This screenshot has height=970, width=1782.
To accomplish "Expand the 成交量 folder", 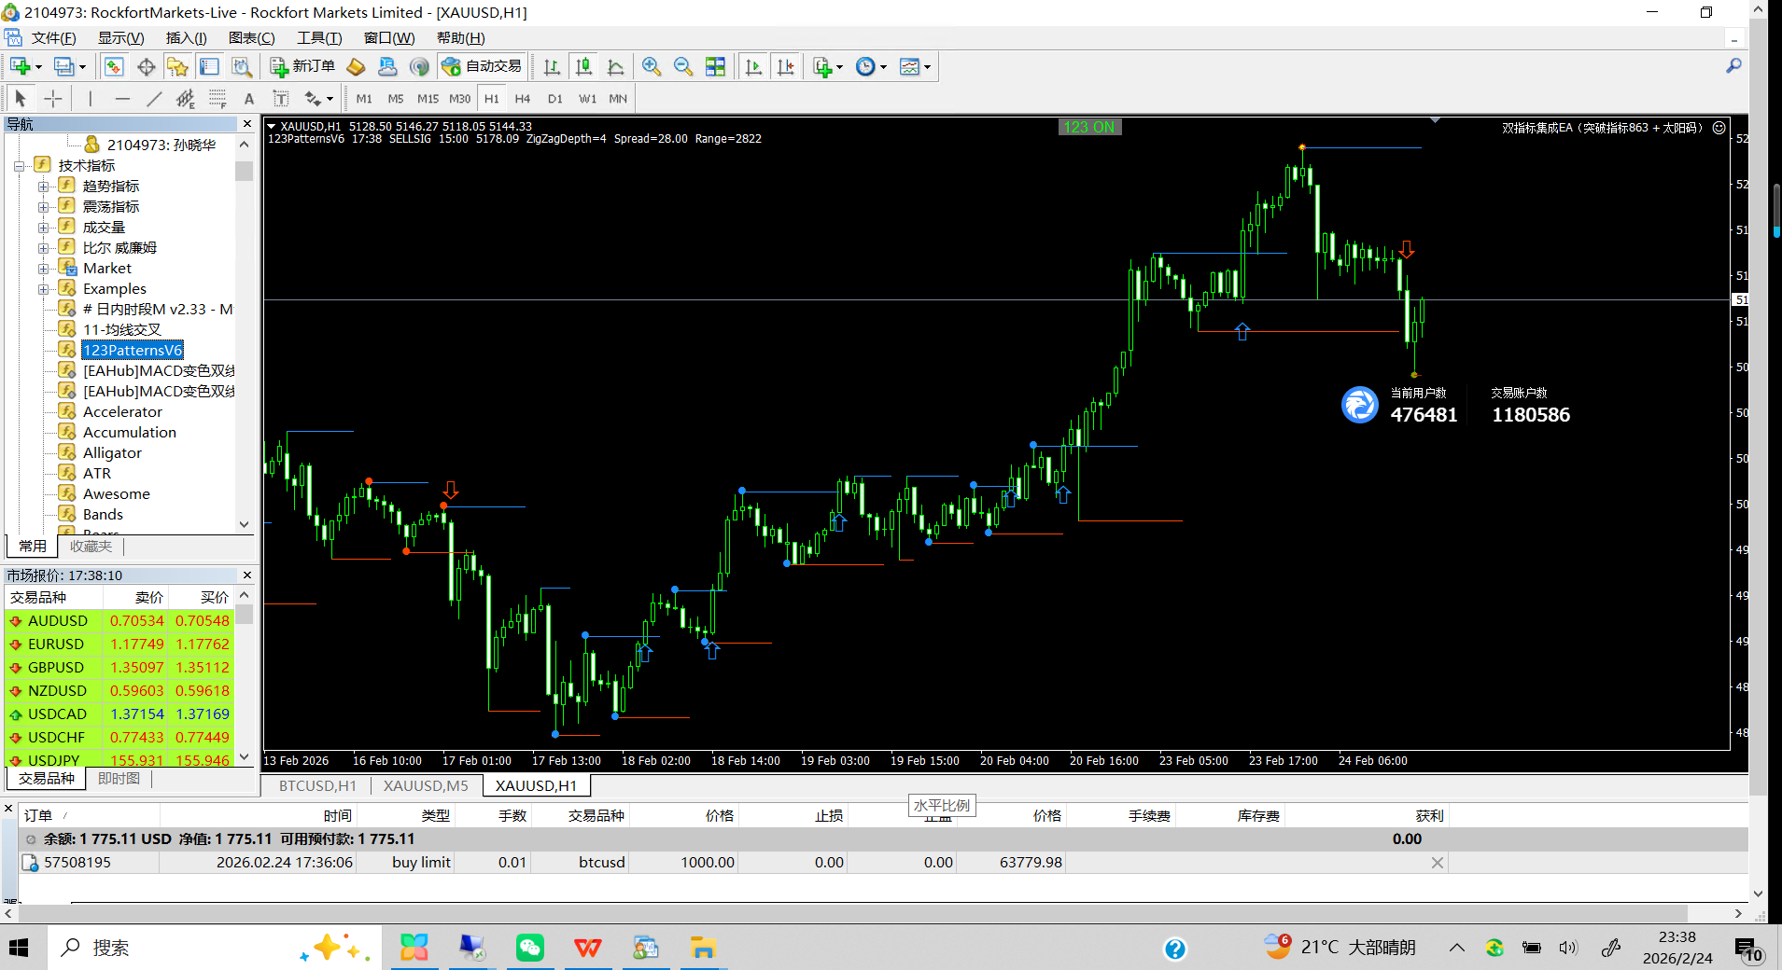I will tap(43, 228).
